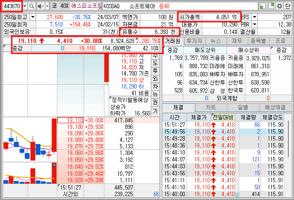Click the 시간외 label at the bottom
The image size is (294, 200).
(x=70, y=194)
